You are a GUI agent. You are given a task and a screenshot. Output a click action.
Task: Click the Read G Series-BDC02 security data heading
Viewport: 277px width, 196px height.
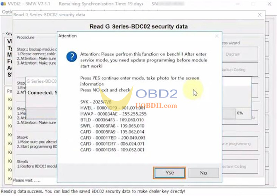tap(138, 27)
